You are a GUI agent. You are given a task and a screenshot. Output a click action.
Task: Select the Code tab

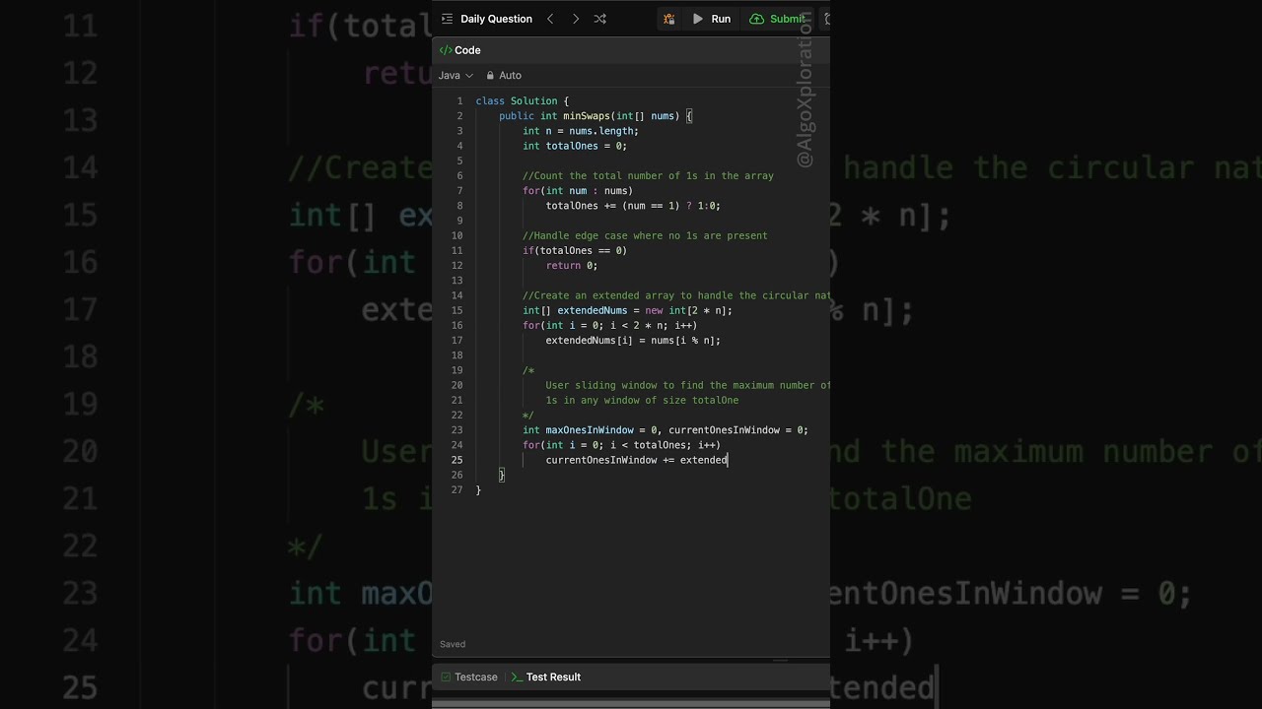click(460, 50)
